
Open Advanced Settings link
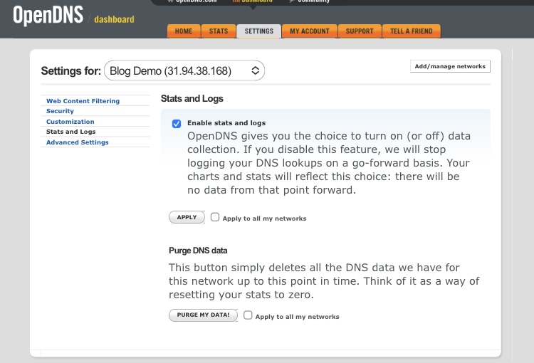78,142
